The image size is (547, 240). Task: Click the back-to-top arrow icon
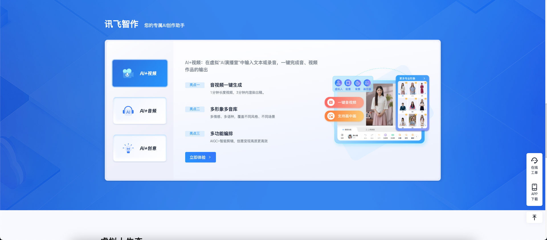(534, 218)
